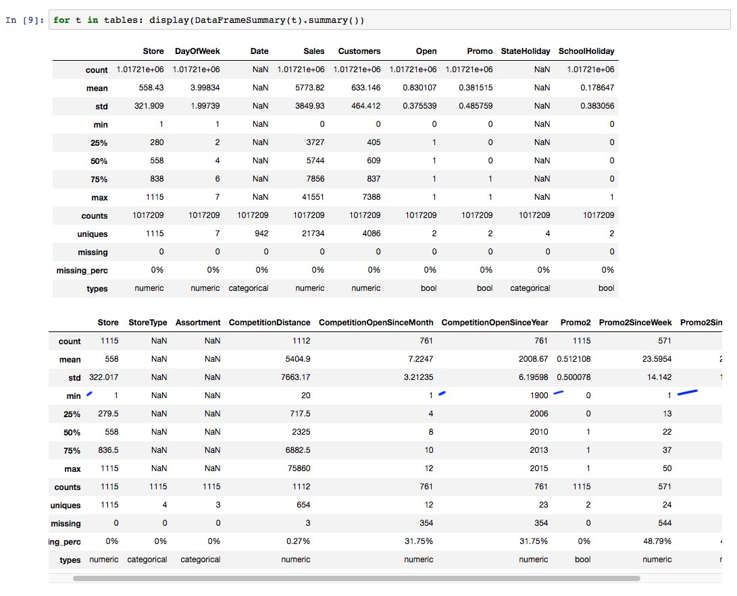The height and width of the screenshot is (596, 737).
Task: Click the Sales uniques value 21734
Action: [x=312, y=234]
